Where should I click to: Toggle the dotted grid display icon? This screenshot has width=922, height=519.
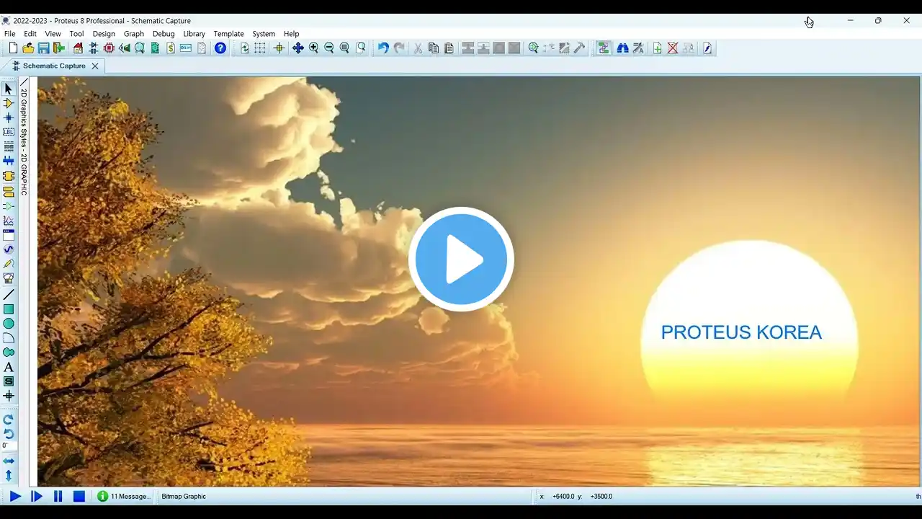tap(260, 48)
